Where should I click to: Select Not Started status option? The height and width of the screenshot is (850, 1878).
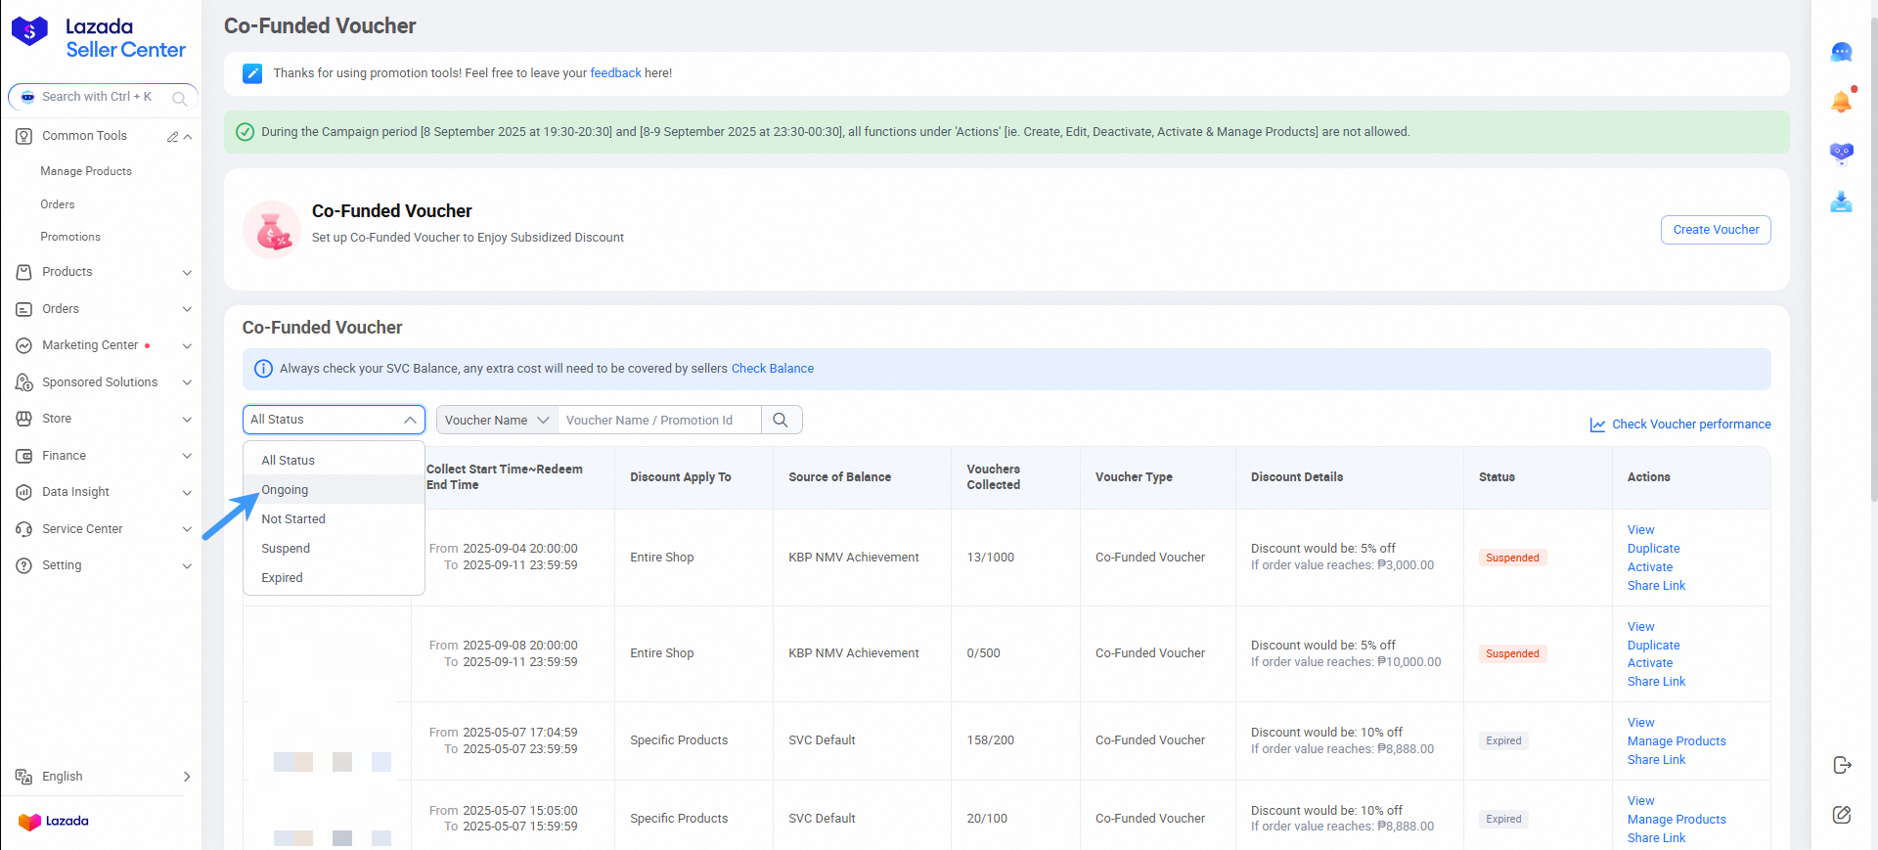tap(293, 519)
